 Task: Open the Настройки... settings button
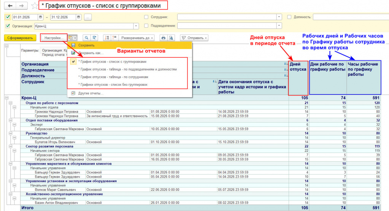point(53,38)
